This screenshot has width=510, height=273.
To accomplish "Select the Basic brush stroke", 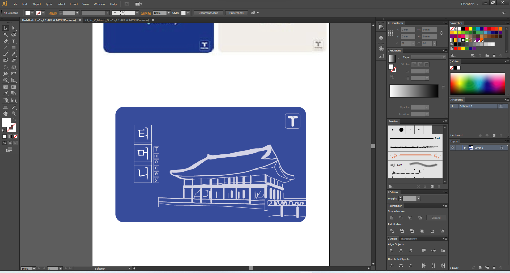I will tap(415, 138).
